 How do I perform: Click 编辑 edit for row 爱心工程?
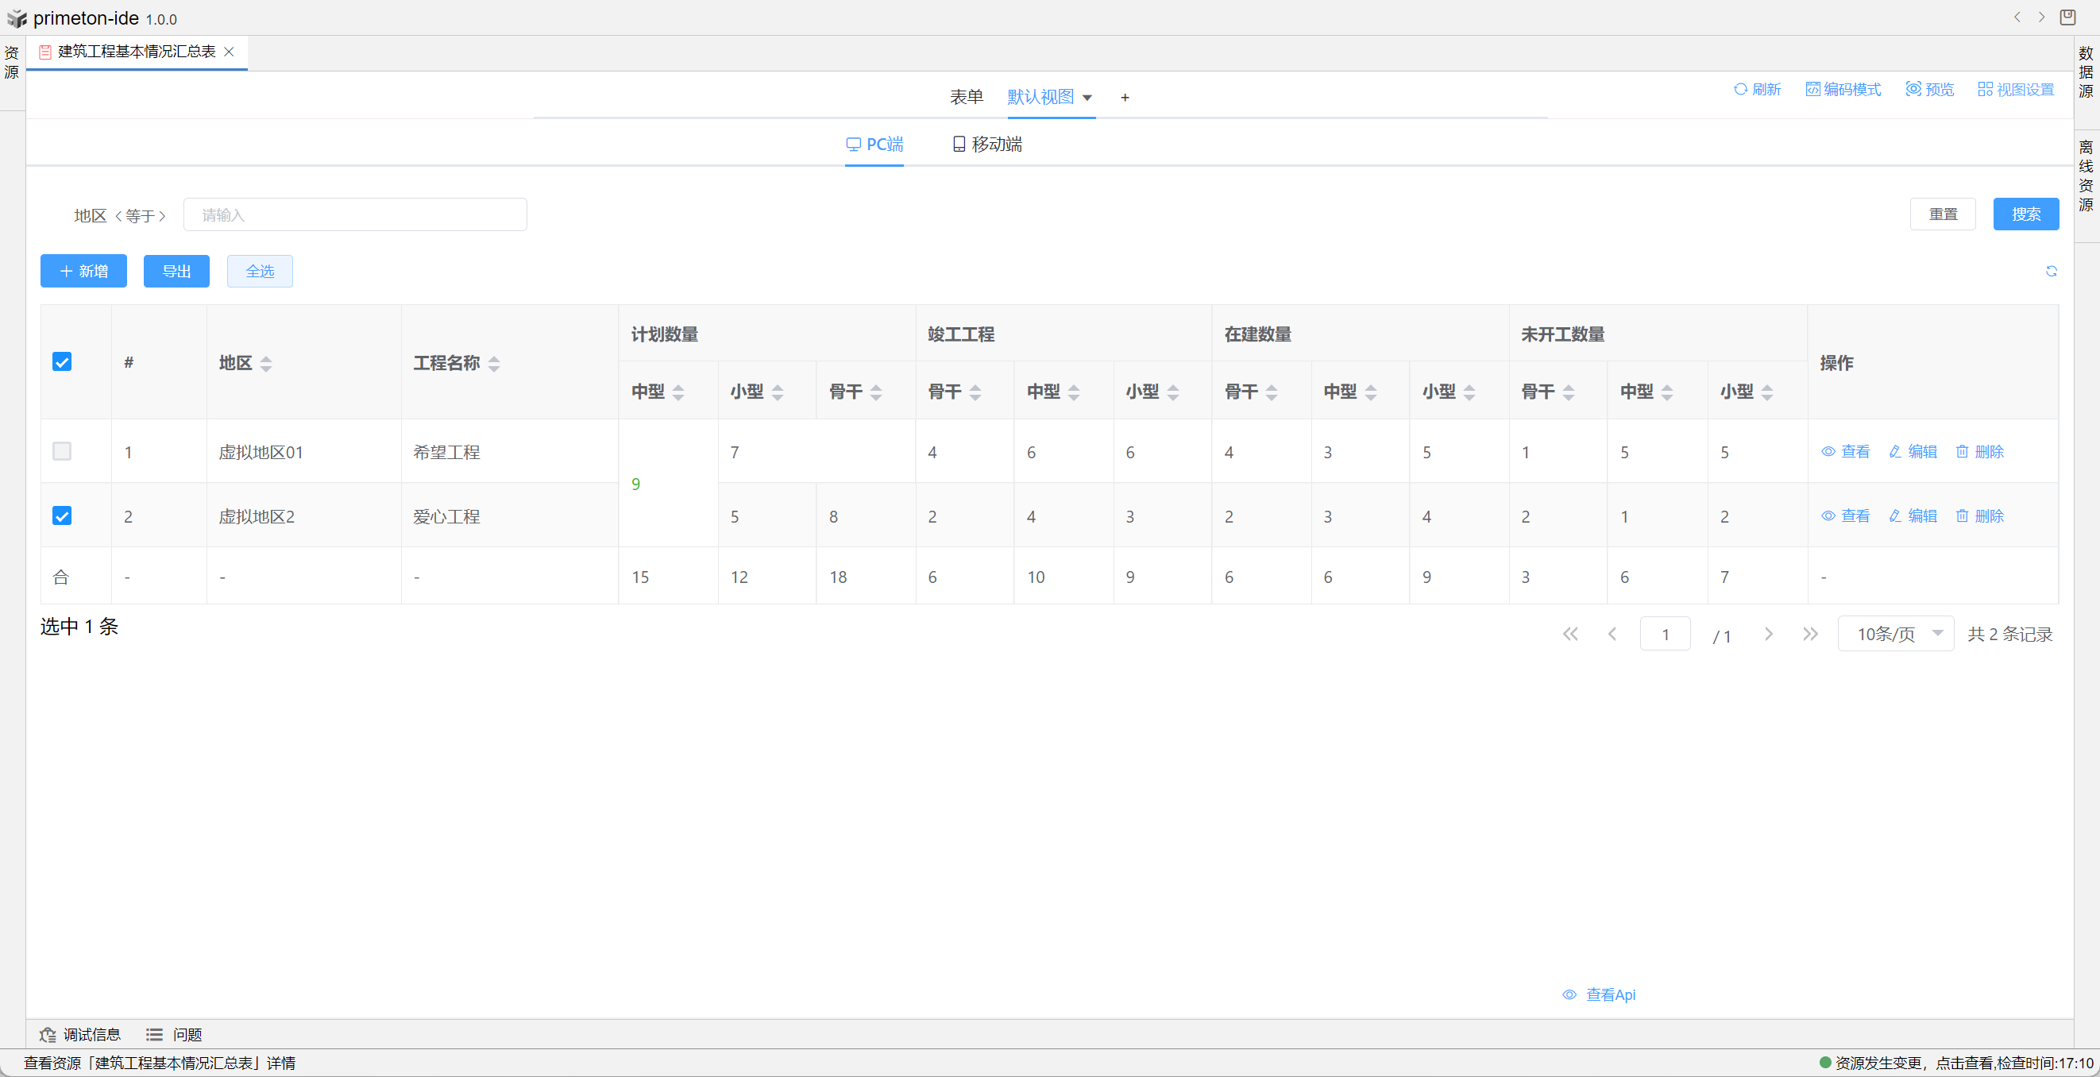click(1913, 516)
